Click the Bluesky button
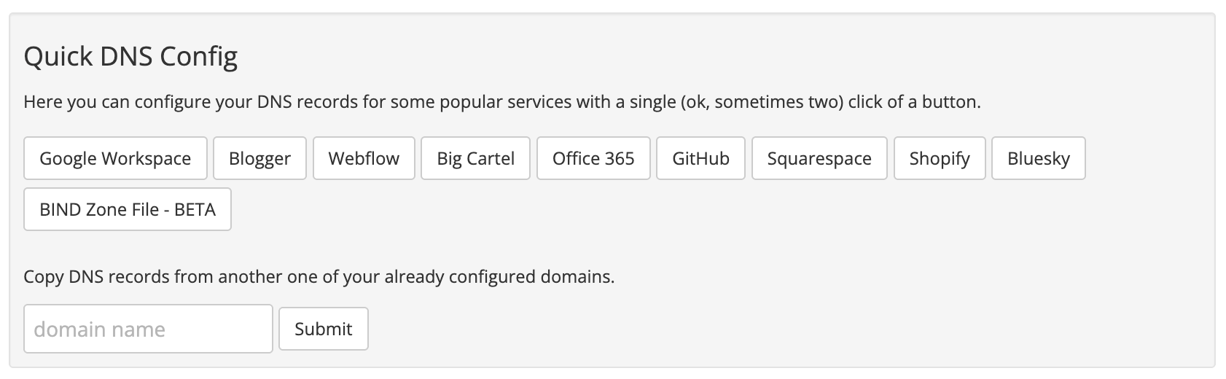The image size is (1226, 379). (x=1039, y=158)
